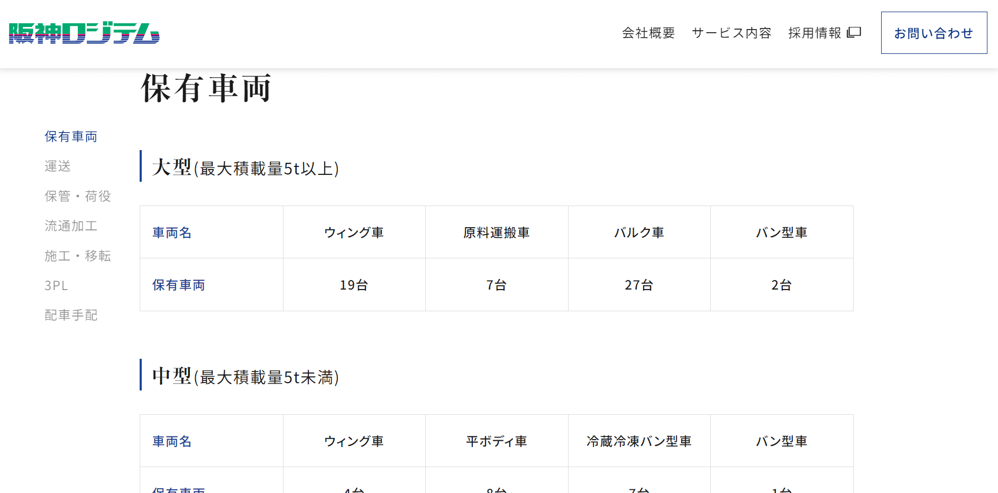
Task: Click the 19台 wing truck cell
Action: point(354,285)
